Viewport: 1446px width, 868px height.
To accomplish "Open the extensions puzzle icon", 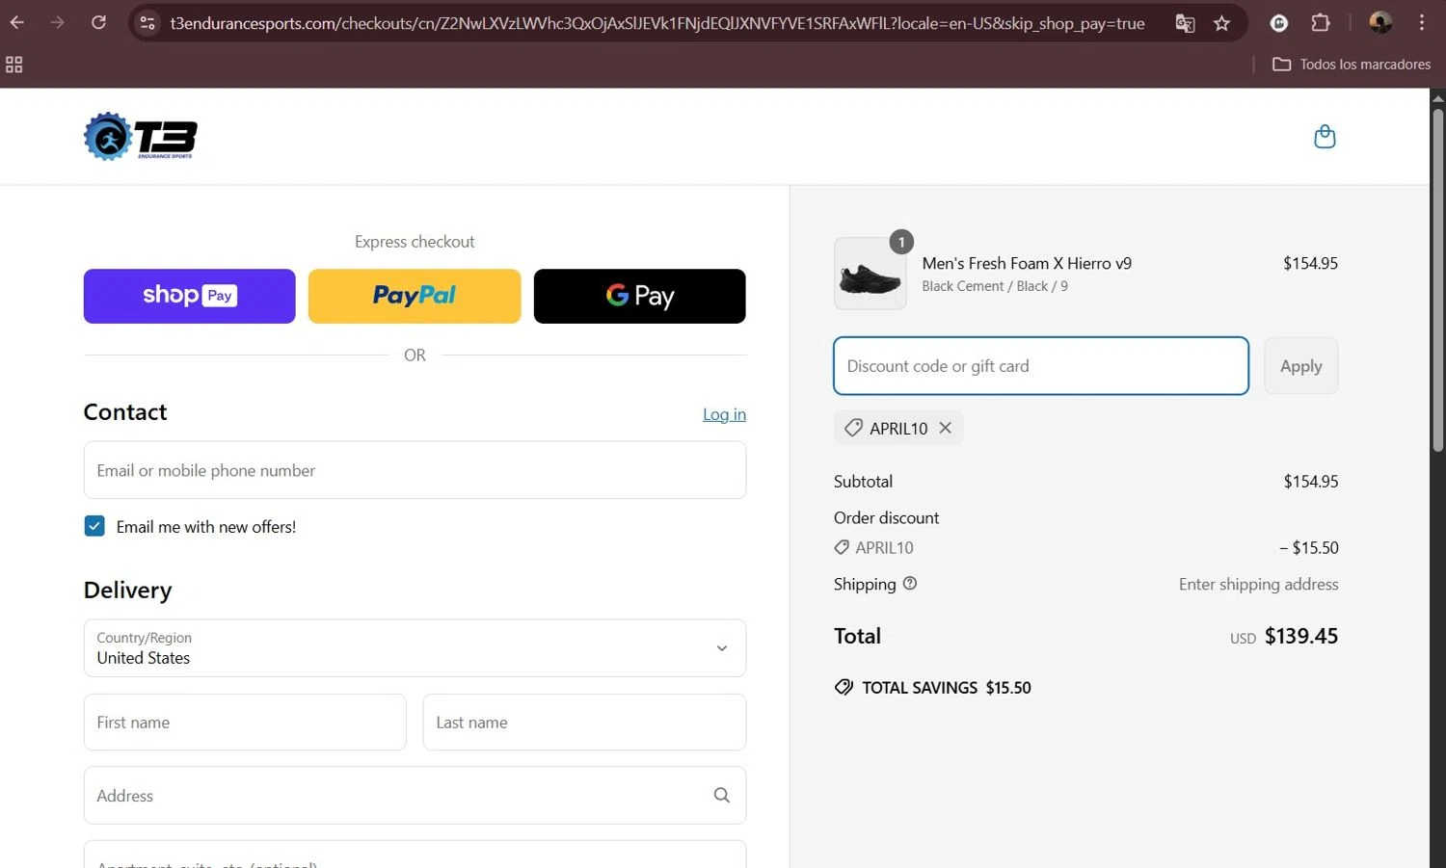I will (x=1321, y=22).
